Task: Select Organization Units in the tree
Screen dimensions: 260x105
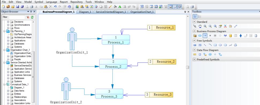Action: [22, 56]
